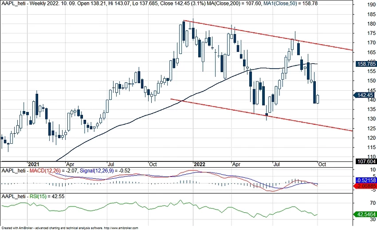This screenshot has height=230, width=377.
Task: Click the latest weekly candle near 142
Action: [x=318, y=99]
